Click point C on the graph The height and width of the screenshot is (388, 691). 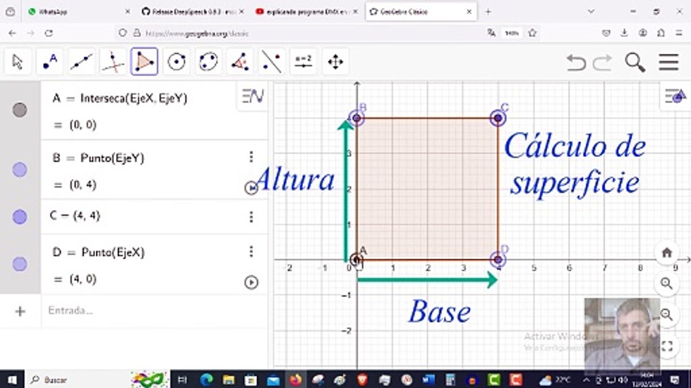498,117
